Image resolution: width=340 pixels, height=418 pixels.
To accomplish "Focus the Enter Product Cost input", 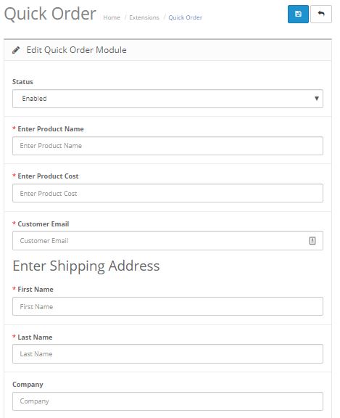I will pos(167,193).
